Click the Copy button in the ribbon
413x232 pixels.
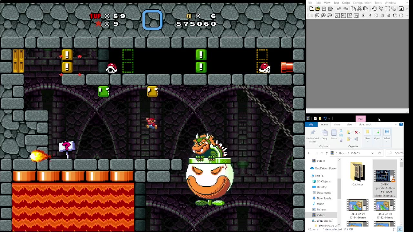pyautogui.click(x=324, y=134)
